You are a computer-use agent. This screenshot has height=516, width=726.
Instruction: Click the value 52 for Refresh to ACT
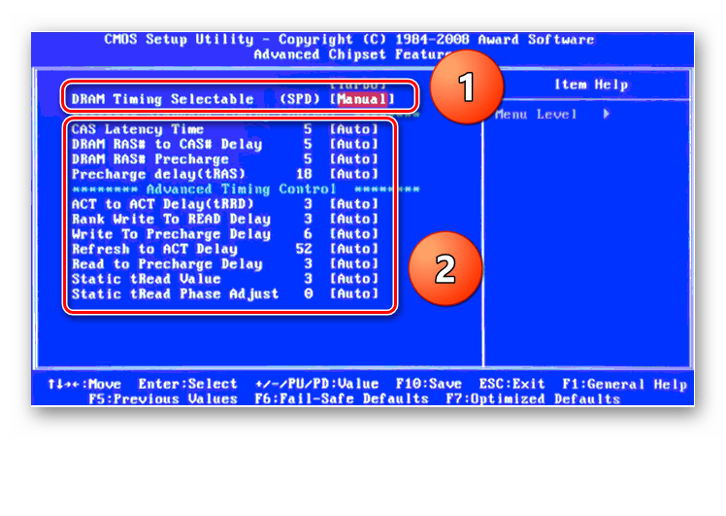coord(304,249)
